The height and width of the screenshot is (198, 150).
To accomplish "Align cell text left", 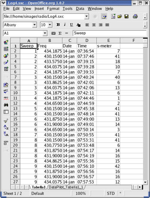I will pyautogui.click(x=87, y=25).
